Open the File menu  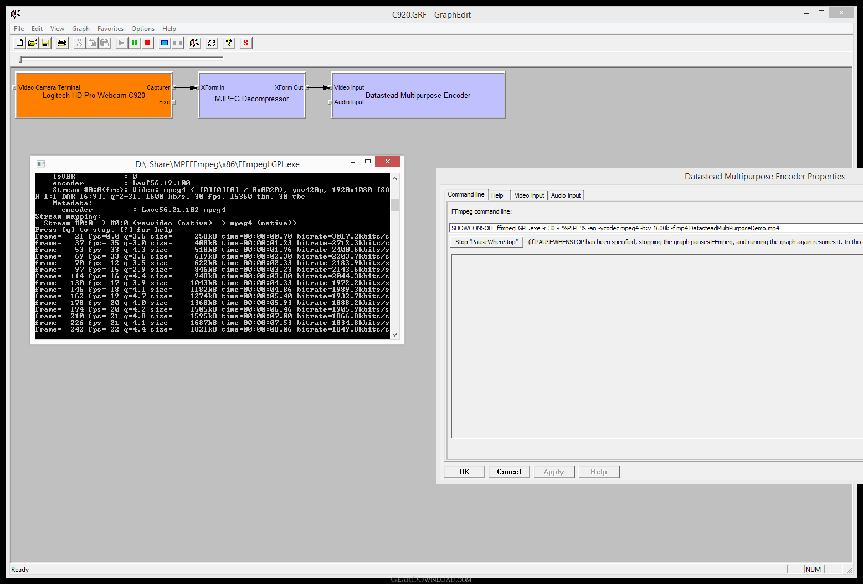point(19,29)
